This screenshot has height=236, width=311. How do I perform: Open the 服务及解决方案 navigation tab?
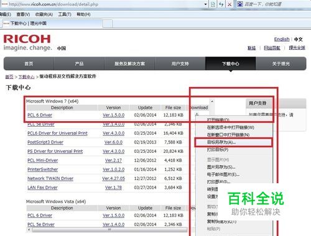[x=129, y=63]
